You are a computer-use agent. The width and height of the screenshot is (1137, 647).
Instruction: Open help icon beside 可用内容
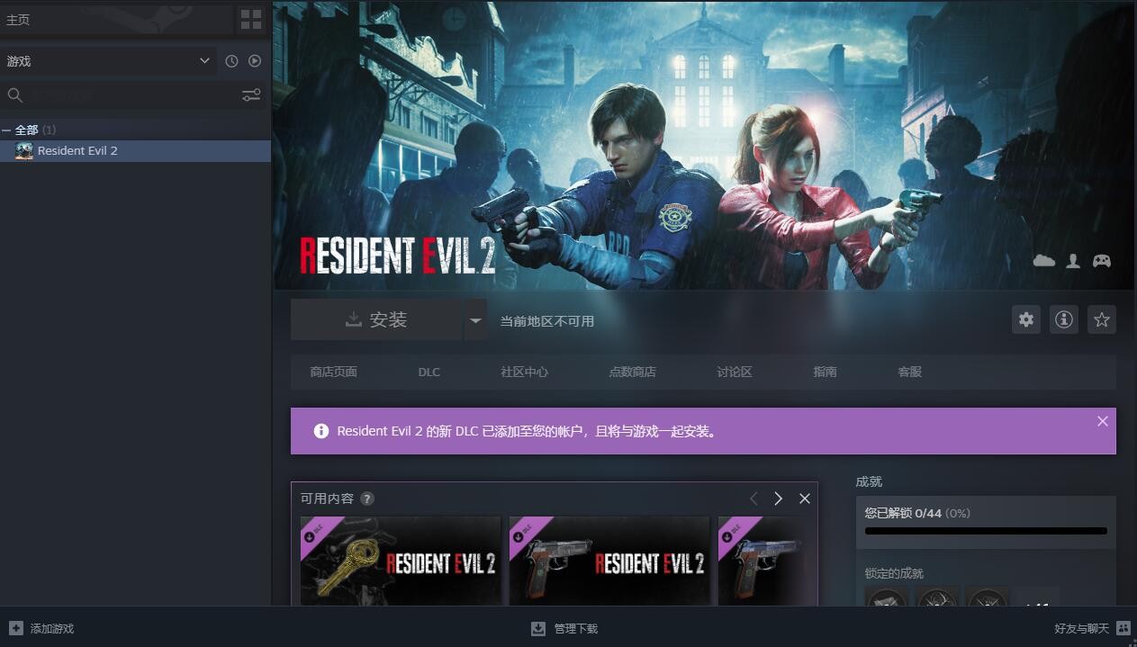[x=367, y=499]
